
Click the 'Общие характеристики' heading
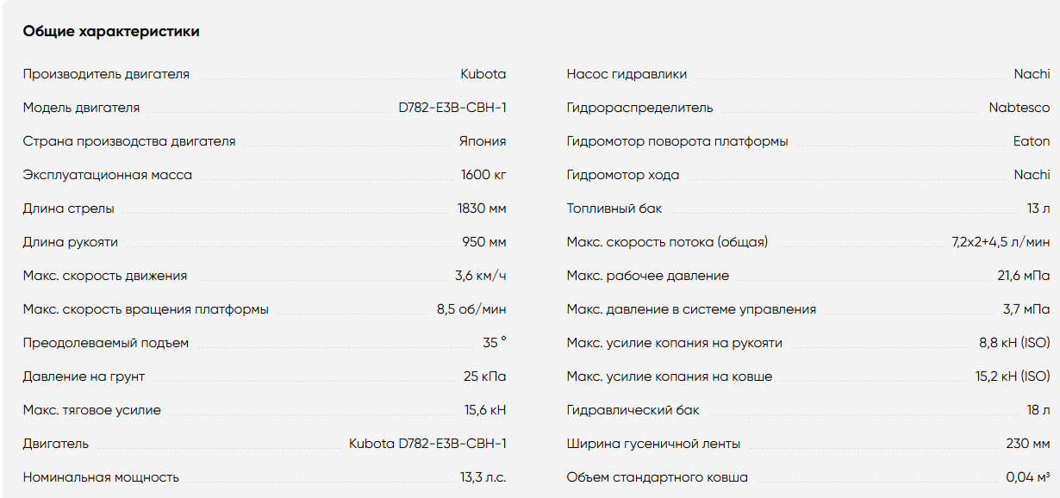coord(111,32)
